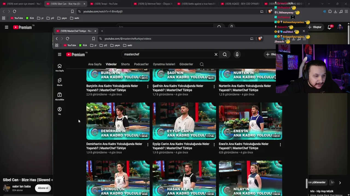Open Siz (You) in the sidebar
The image size is (350, 196).
pyautogui.click(x=60, y=111)
